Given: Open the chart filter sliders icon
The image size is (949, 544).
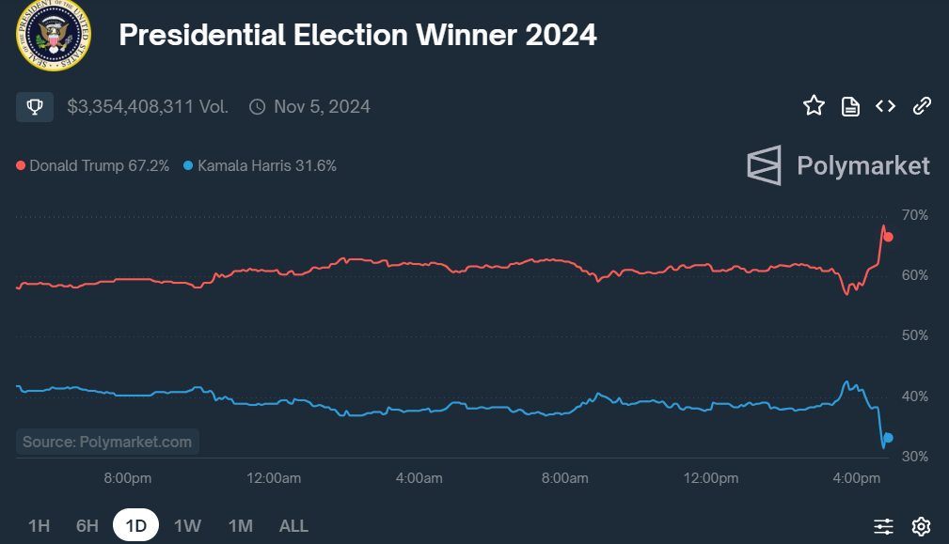Looking at the screenshot, I should click(x=883, y=526).
